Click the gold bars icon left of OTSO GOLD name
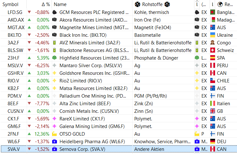This screenshot has width=237, height=154. pyautogui.click(x=55, y=134)
